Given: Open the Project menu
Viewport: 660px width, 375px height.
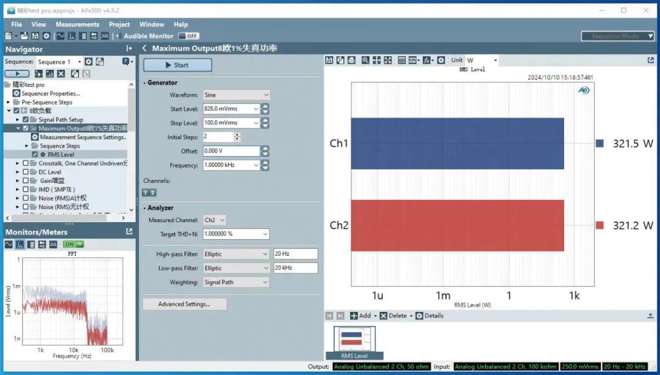Looking at the screenshot, I should tap(120, 24).
